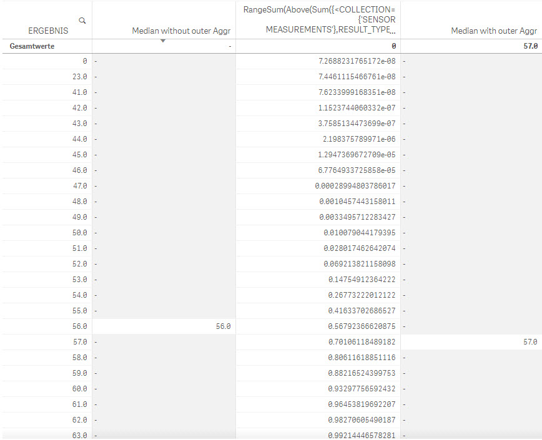Select ERGEBNIS value 44.0
This screenshot has height=440, width=542.
80,139
